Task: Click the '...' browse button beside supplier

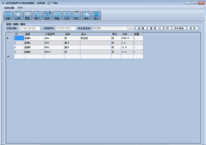Action: point(130,28)
